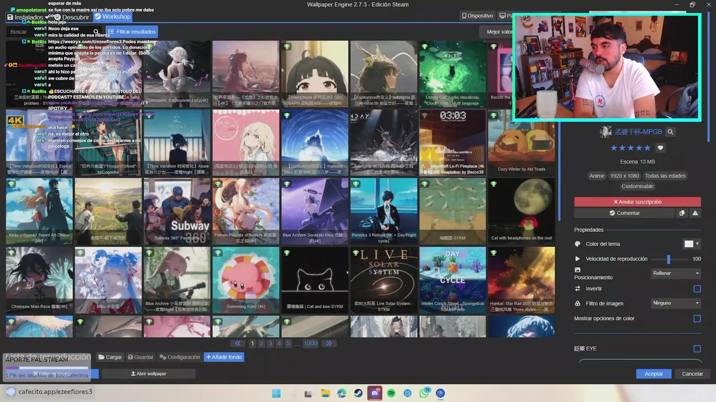The height and width of the screenshot is (402, 716).
Task: Click the author avatar of 孟婆干杯-MPGB
Action: coord(605,132)
